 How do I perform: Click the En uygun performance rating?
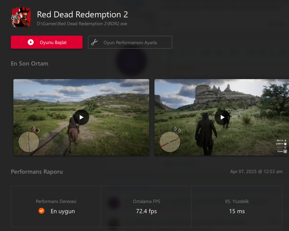coord(63,211)
